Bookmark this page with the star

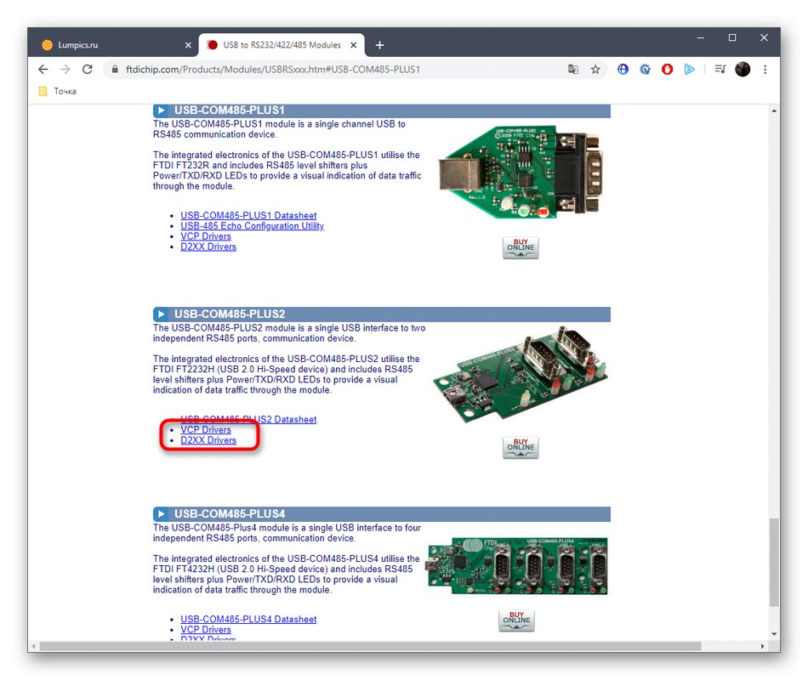tap(595, 69)
